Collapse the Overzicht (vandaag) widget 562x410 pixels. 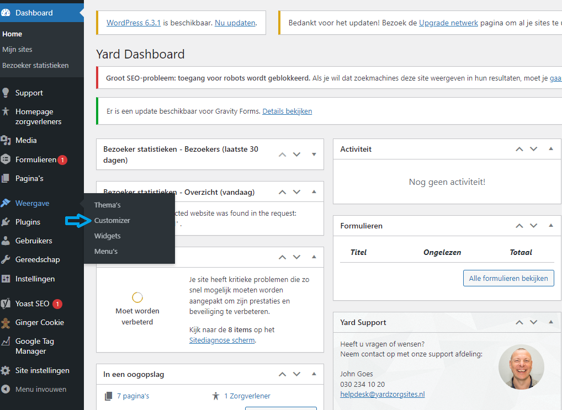314,191
